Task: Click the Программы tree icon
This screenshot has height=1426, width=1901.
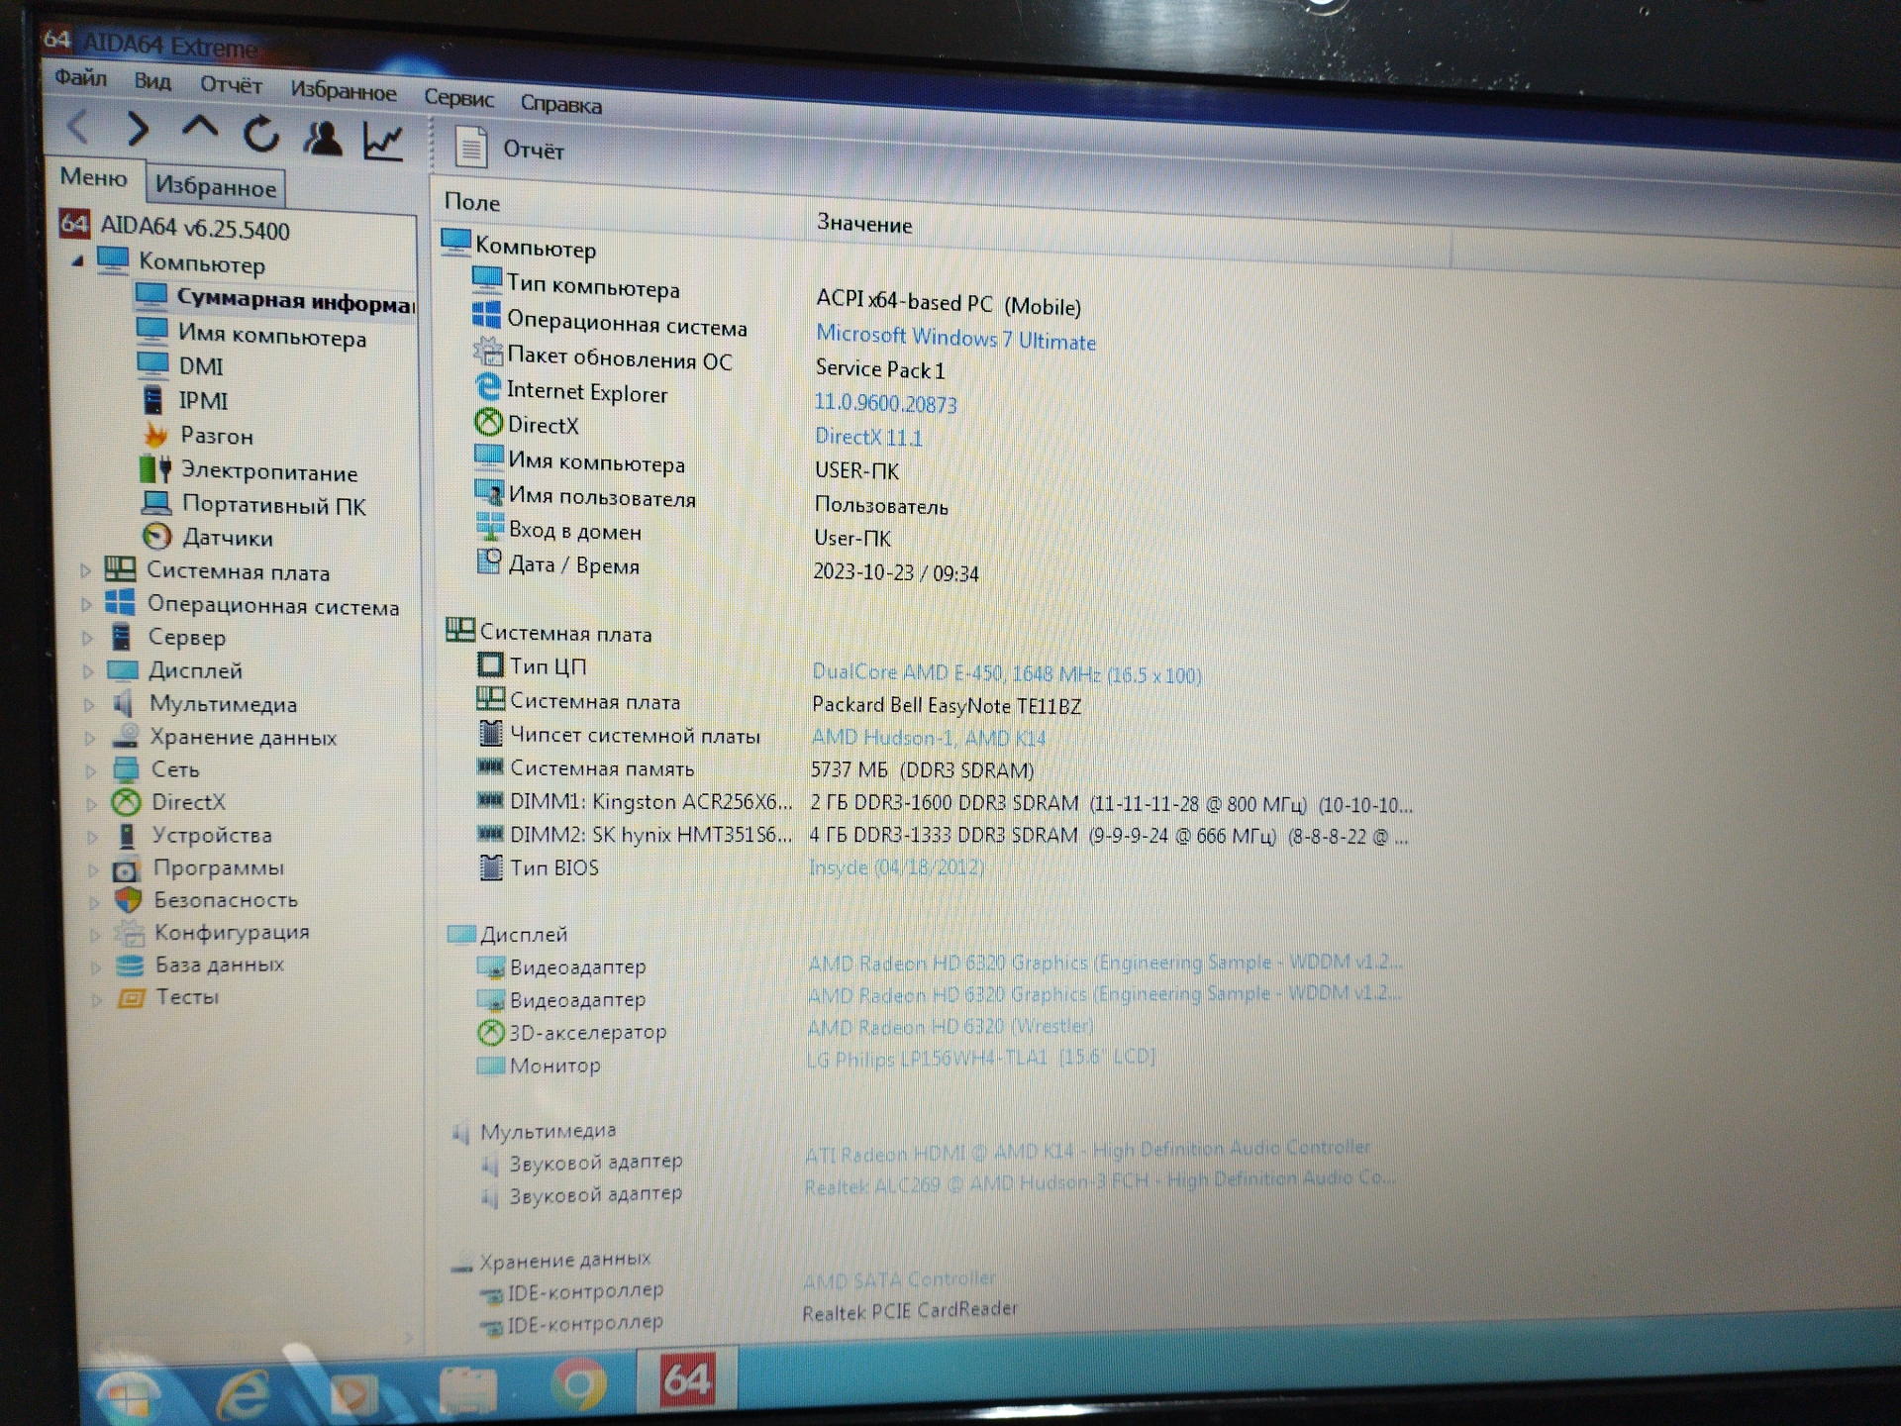Action: pyautogui.click(x=126, y=869)
